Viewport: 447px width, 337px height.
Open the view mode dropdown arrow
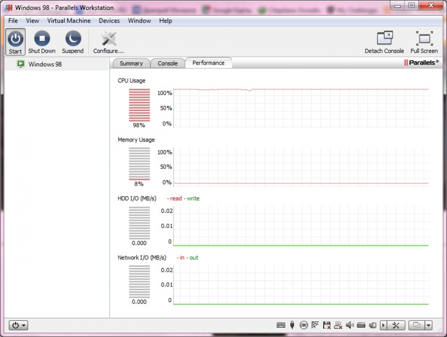tap(429, 325)
